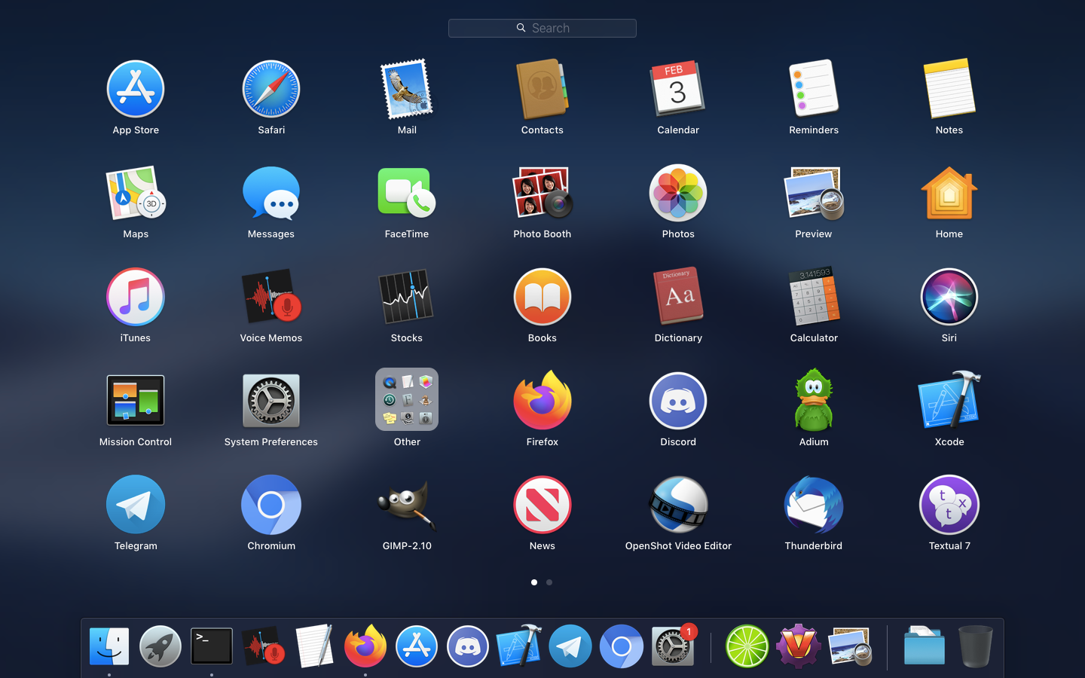Open the Notes app

[x=949, y=89]
